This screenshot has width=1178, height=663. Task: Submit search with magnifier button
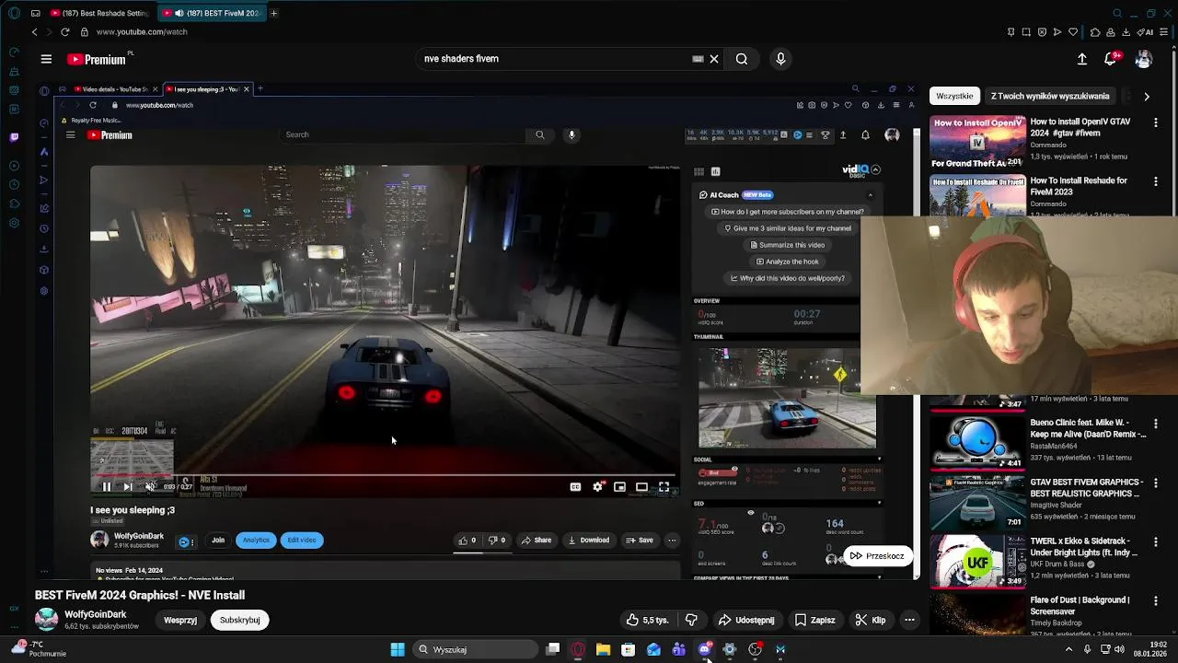pos(741,59)
